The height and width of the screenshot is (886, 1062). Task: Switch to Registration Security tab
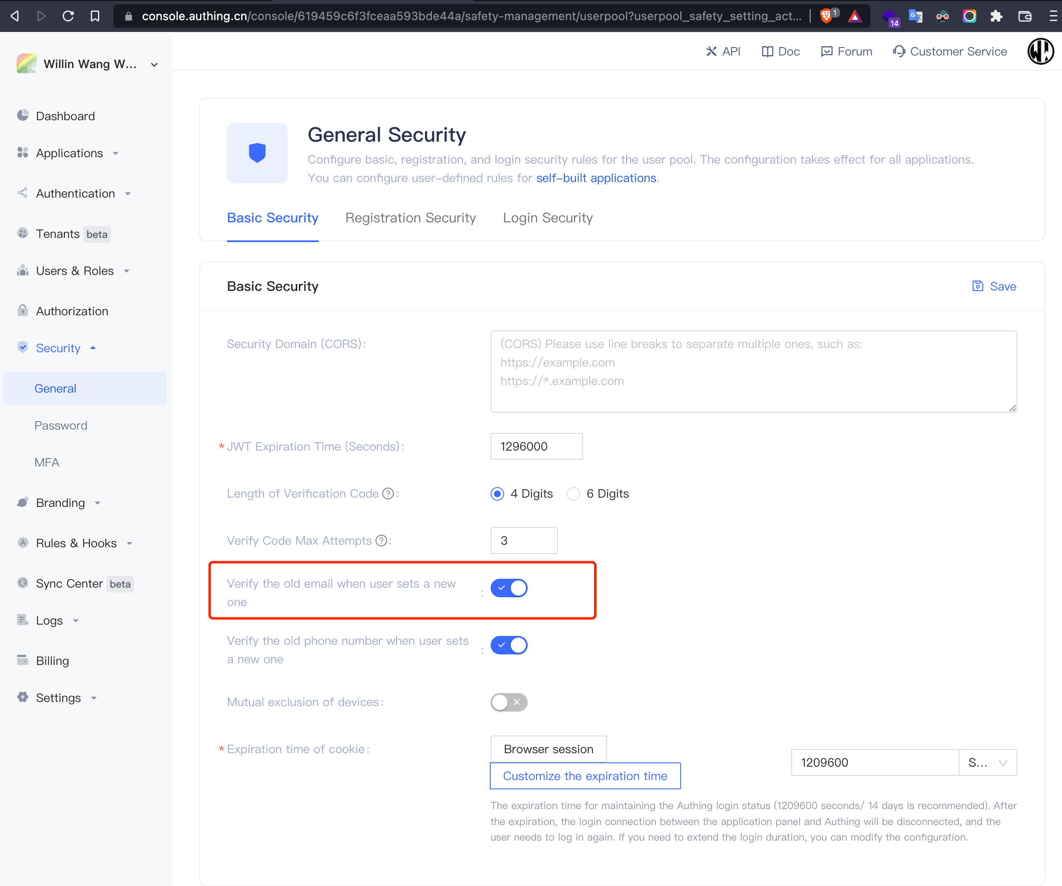point(410,218)
